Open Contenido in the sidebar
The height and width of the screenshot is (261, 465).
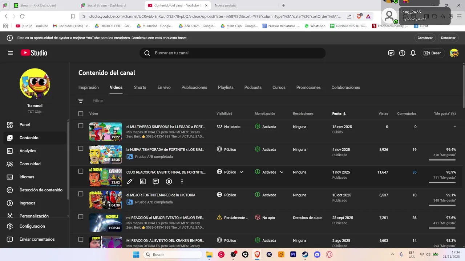(35, 138)
